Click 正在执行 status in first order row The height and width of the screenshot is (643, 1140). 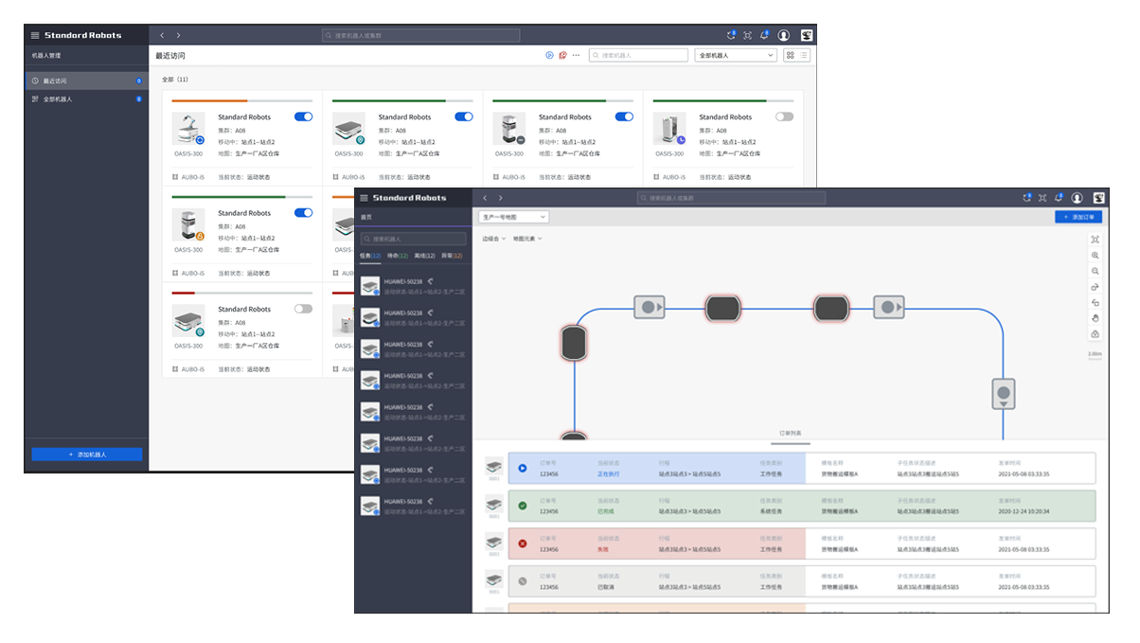coord(609,473)
